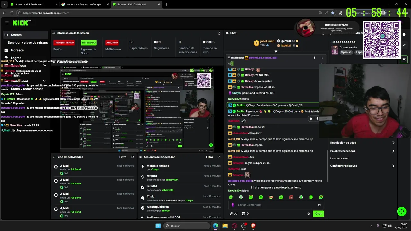Open chat settings gear icon
This screenshot has height=231, width=411.
[x=309, y=214]
